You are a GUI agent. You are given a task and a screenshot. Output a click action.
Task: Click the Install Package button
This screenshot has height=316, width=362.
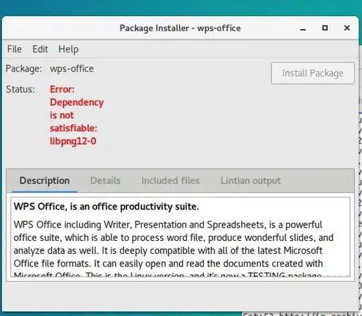(x=312, y=73)
